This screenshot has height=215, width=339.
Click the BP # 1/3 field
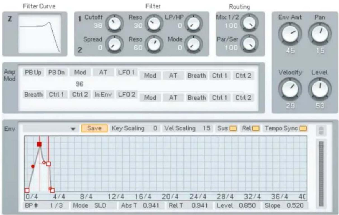point(46,206)
